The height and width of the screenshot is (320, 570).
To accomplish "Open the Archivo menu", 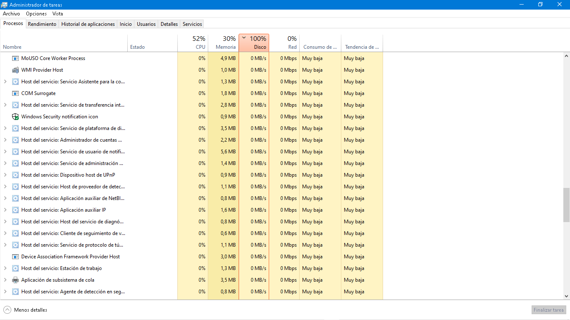I will (x=11, y=14).
